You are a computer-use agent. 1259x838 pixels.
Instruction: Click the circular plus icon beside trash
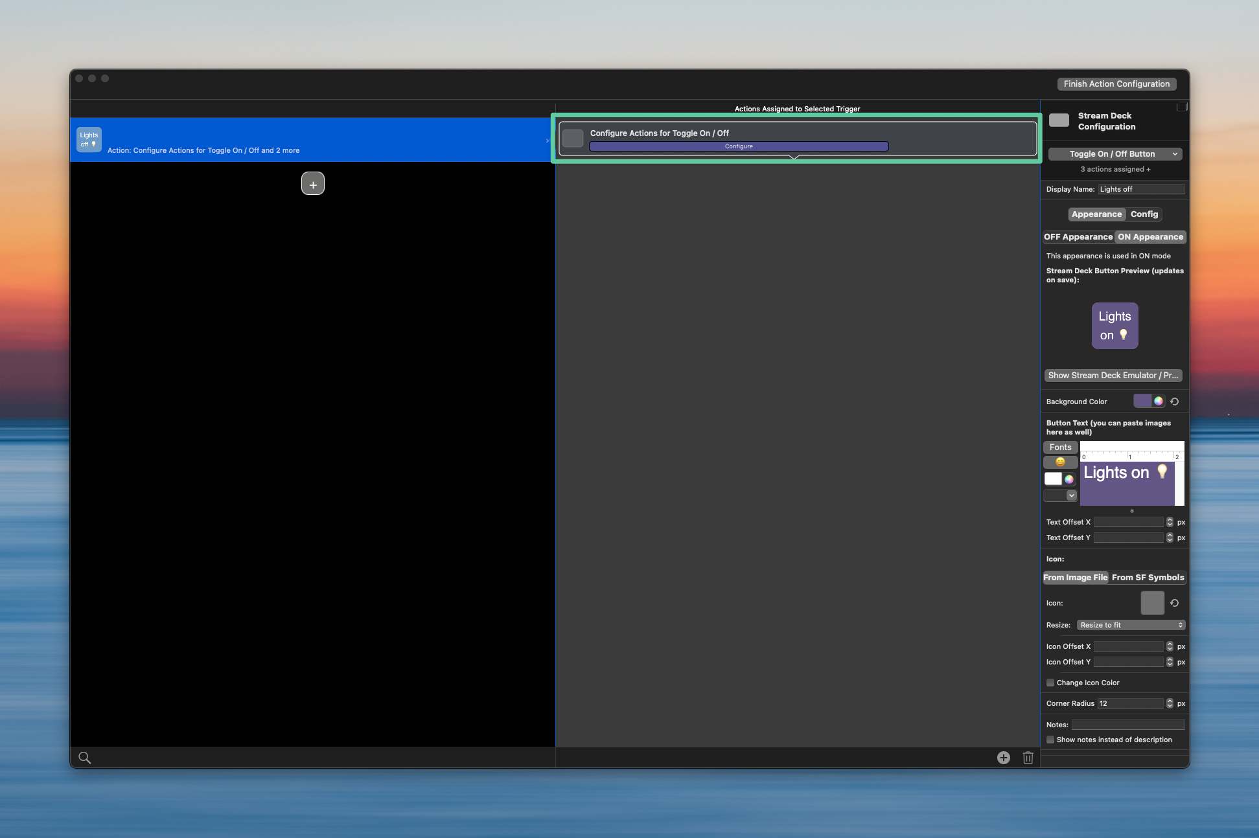click(x=1003, y=758)
